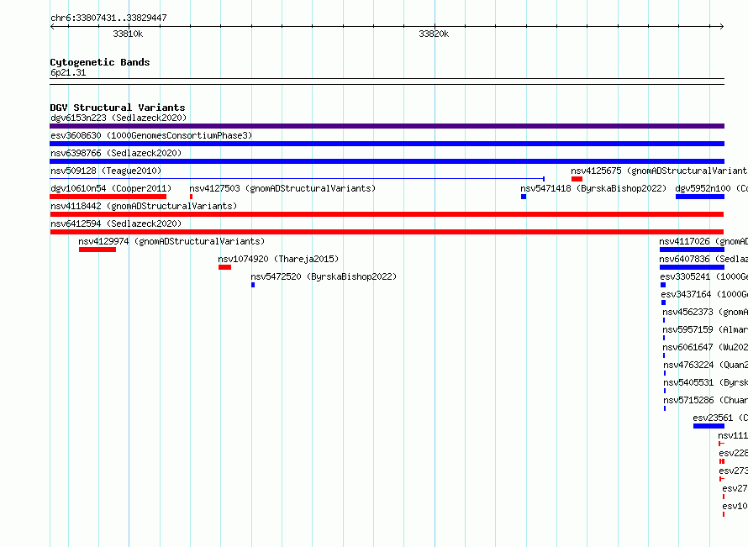Open the nsv5405531 variant label

705,382
